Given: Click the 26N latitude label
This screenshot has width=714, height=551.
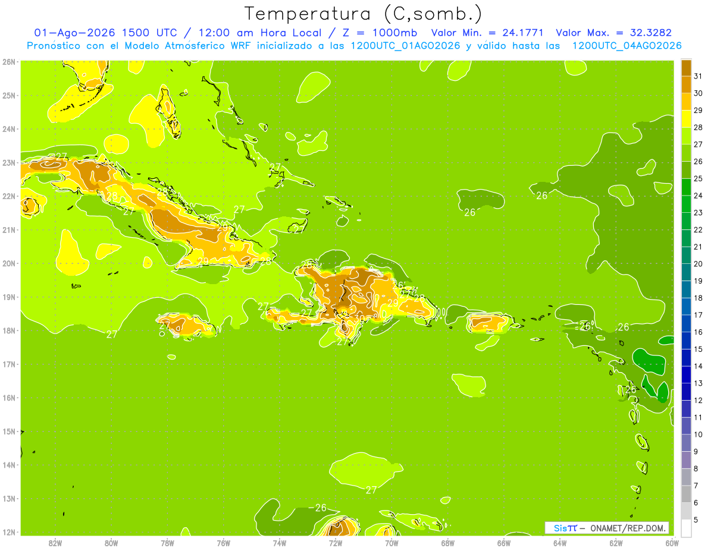Looking at the screenshot, I should tap(8, 62).
